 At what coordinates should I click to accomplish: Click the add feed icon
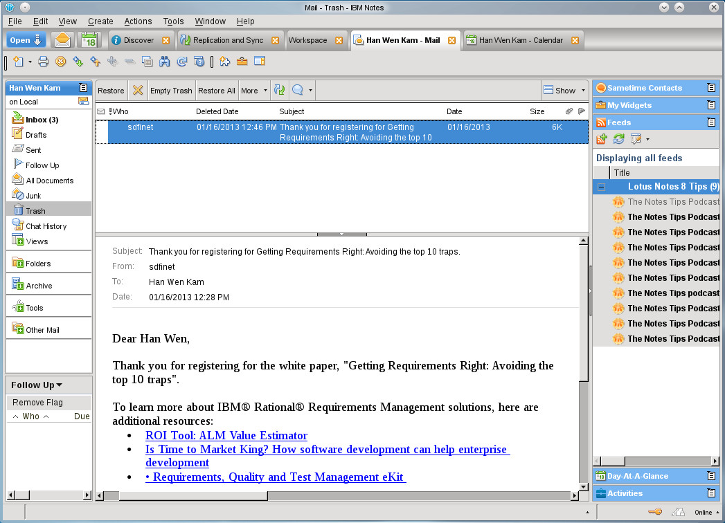tap(602, 139)
